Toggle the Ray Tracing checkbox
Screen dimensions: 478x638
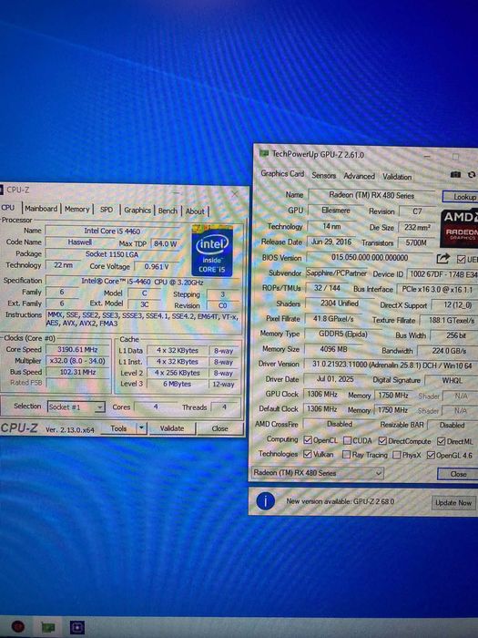pyautogui.click(x=346, y=455)
